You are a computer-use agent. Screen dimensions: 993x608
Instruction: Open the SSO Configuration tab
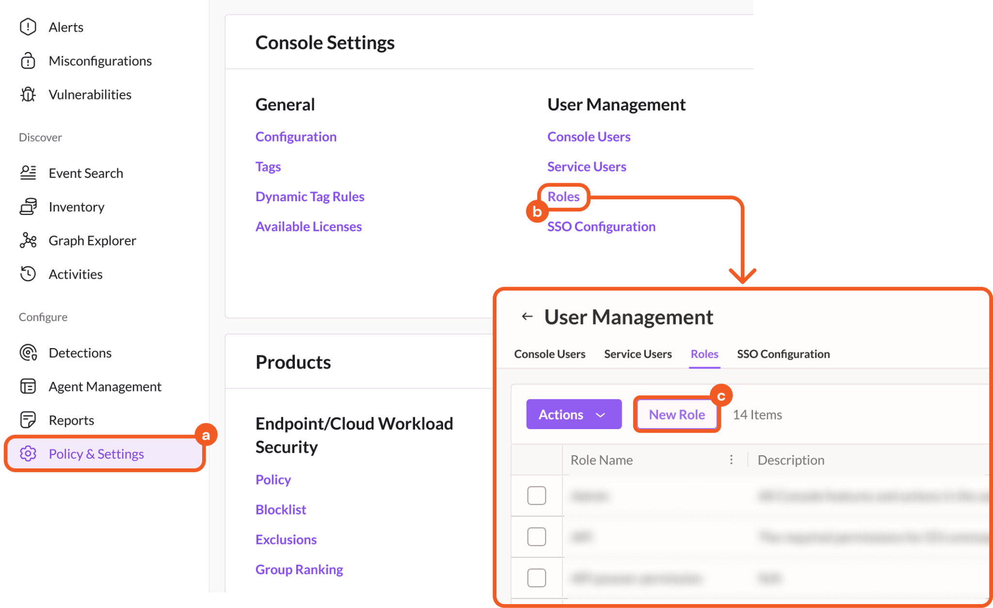(x=783, y=354)
